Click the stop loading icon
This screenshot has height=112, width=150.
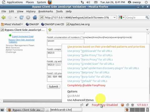pos(28,17)
